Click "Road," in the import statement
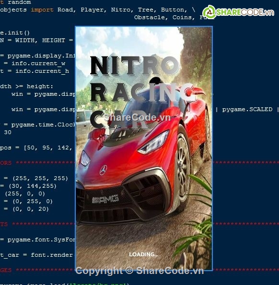Viewport: 279px width, 285px height. [67, 10]
